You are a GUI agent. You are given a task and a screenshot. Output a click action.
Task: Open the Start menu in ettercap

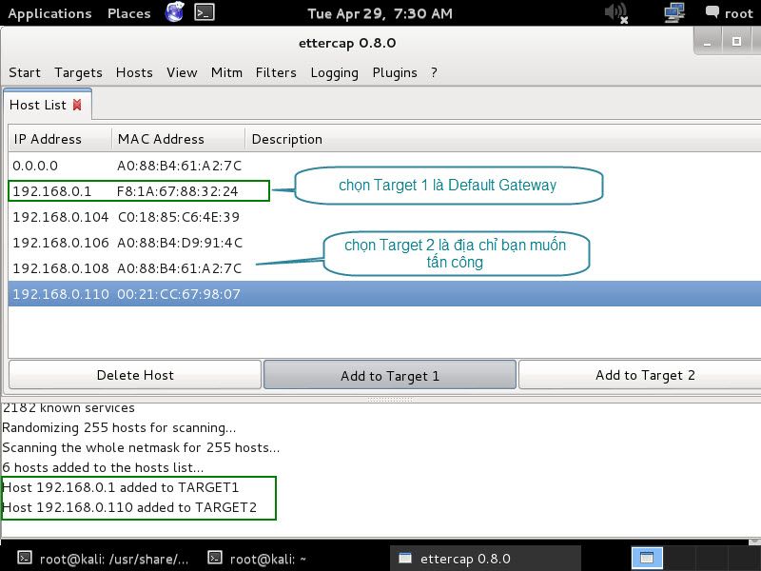pos(25,73)
